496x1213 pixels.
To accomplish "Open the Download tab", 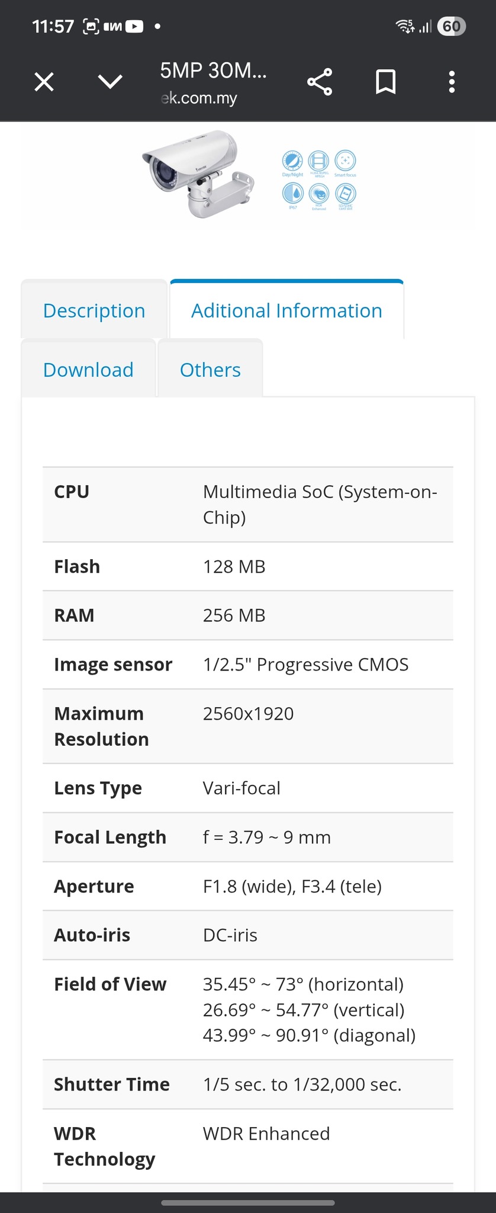I will pos(88,370).
